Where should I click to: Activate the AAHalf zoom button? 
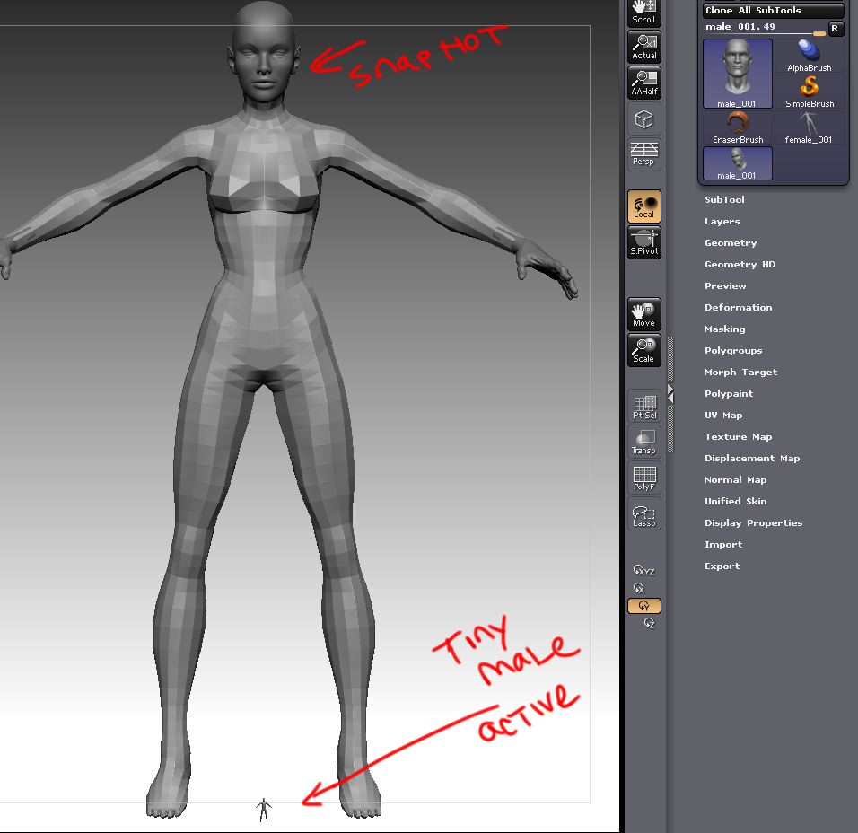coord(644,83)
